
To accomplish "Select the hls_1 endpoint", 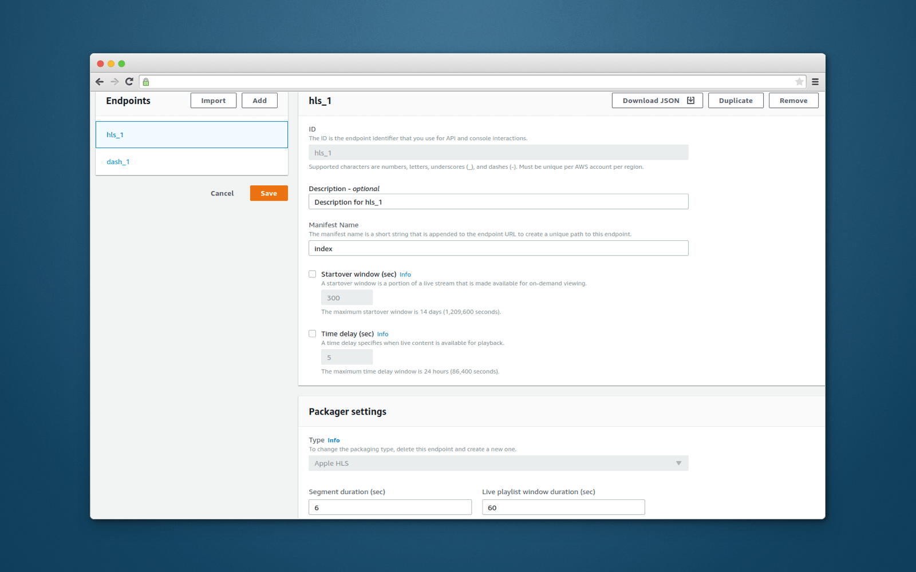I will [x=192, y=134].
